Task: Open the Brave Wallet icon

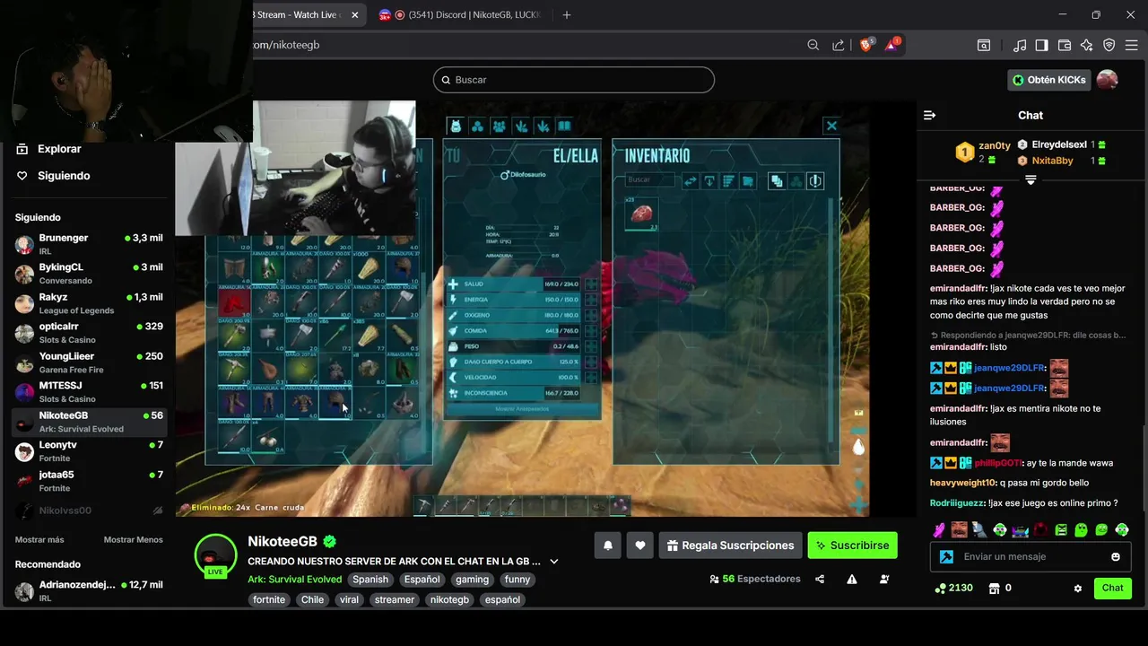Action: point(1065,45)
